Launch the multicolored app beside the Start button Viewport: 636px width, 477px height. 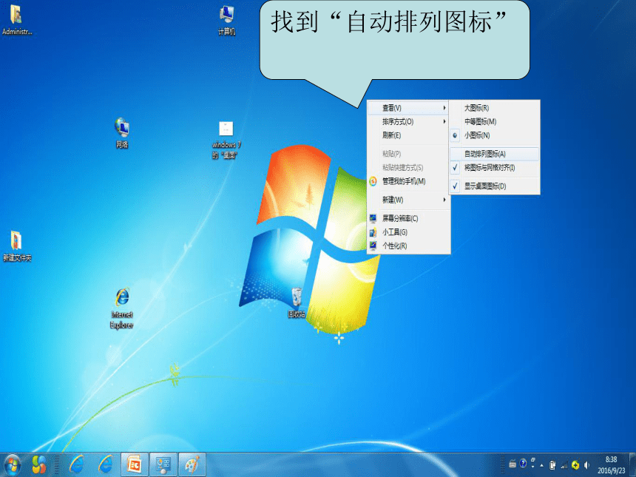39,465
